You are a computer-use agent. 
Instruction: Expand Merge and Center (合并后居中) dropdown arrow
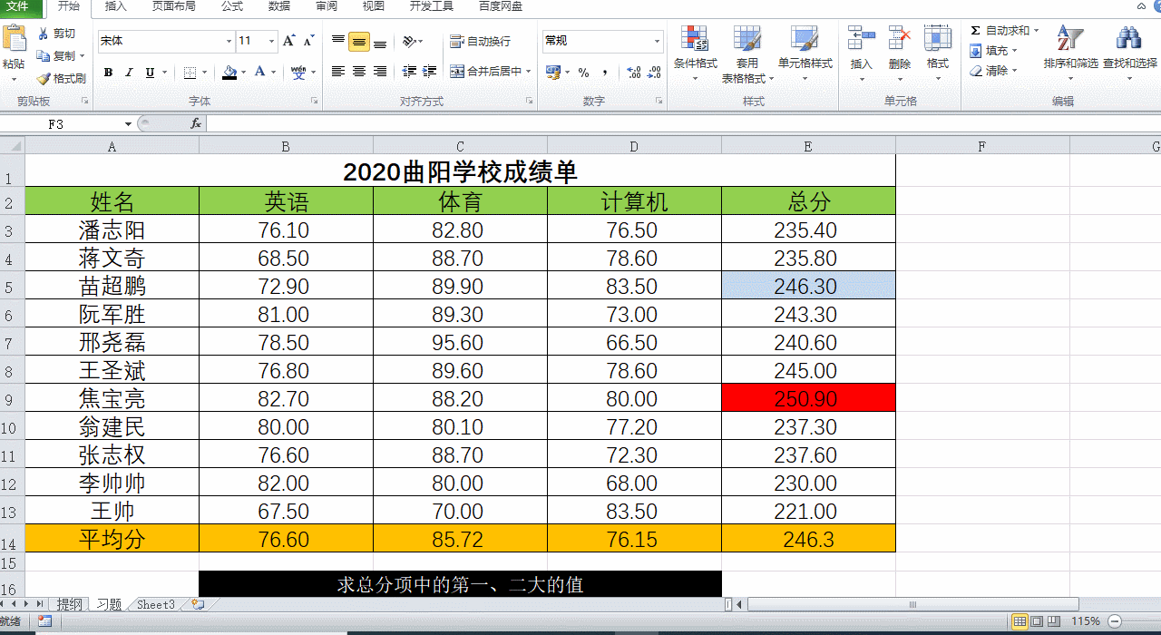pyautogui.click(x=529, y=71)
